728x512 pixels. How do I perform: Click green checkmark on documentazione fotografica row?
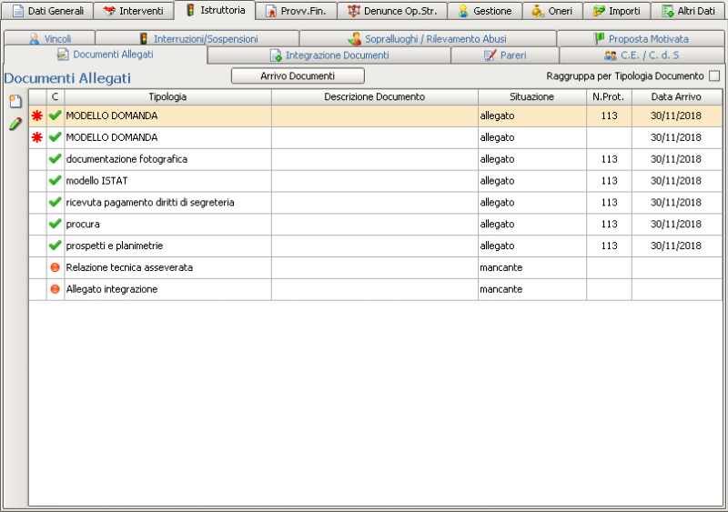pos(55,159)
